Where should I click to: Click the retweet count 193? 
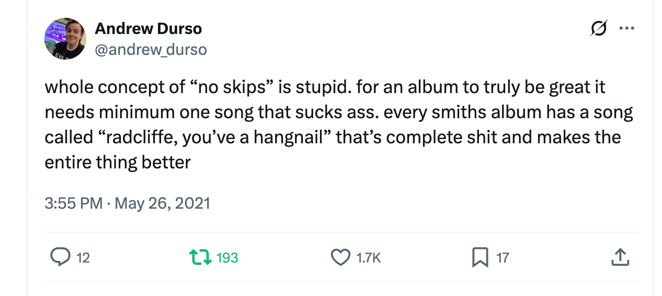[x=227, y=258]
